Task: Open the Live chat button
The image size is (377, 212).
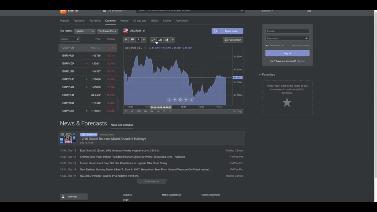Action: pos(74,197)
